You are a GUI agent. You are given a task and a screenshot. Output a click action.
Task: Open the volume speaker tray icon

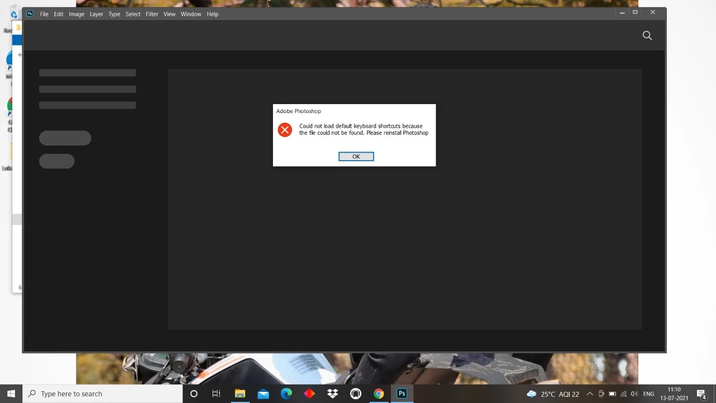pos(634,394)
